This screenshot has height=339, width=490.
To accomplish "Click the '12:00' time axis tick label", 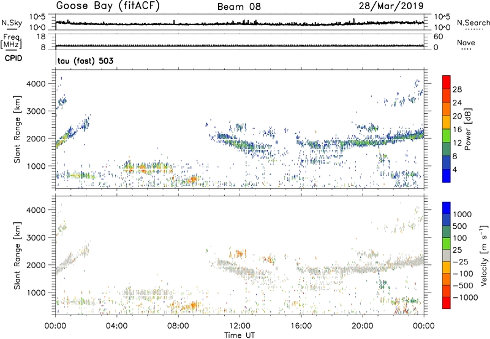I will coord(239,326).
